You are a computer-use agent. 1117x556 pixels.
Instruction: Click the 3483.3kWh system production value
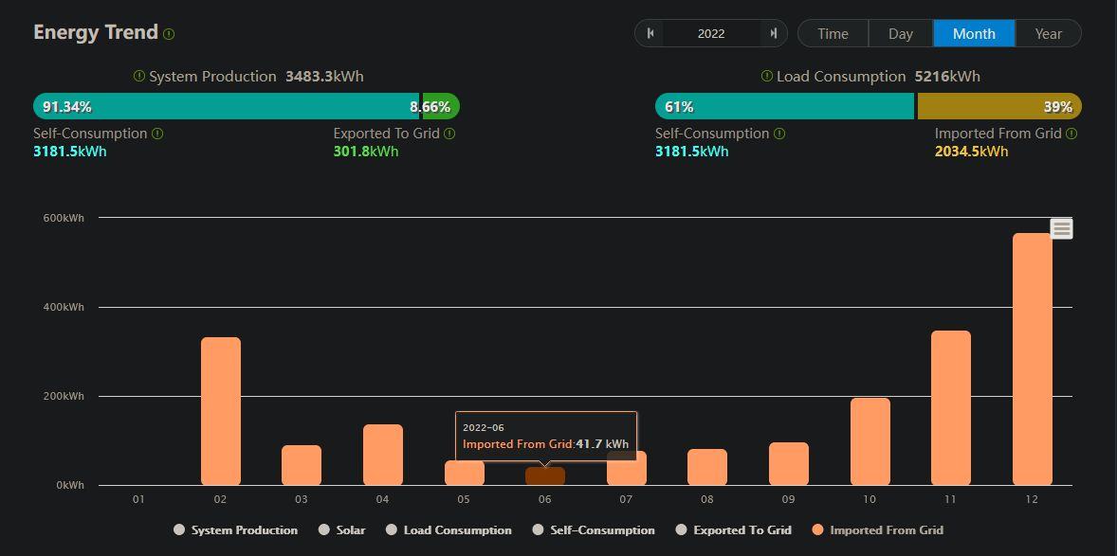point(324,76)
